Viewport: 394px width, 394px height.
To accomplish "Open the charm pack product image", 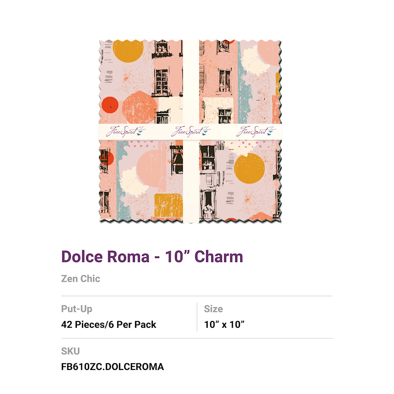I will (190, 131).
